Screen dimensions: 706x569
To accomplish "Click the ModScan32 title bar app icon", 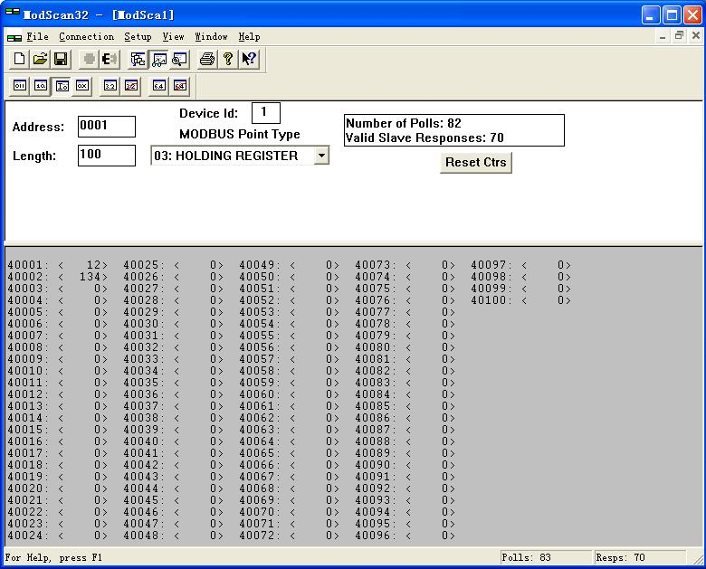I will click(x=12, y=12).
